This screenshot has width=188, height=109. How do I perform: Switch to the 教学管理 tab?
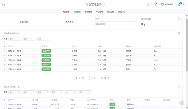click(88, 12)
